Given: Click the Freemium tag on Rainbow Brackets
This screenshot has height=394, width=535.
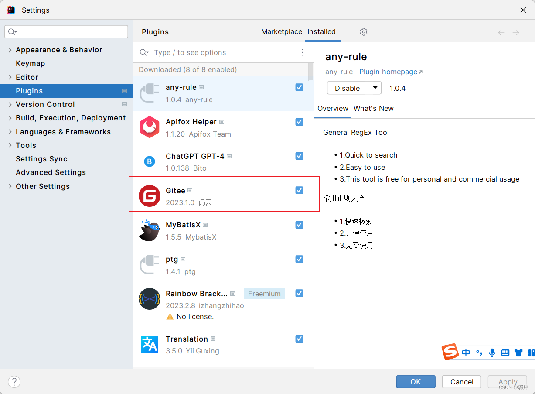Looking at the screenshot, I should [x=264, y=294].
